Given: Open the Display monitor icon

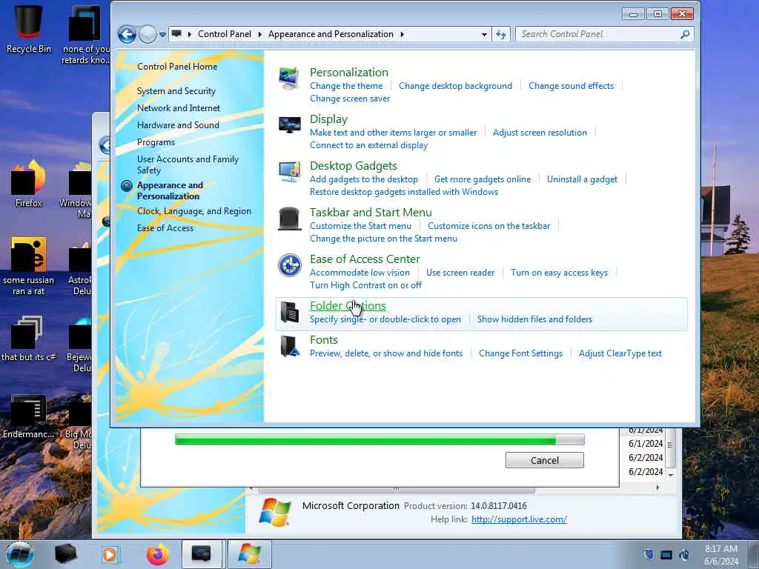Looking at the screenshot, I should pos(290,125).
